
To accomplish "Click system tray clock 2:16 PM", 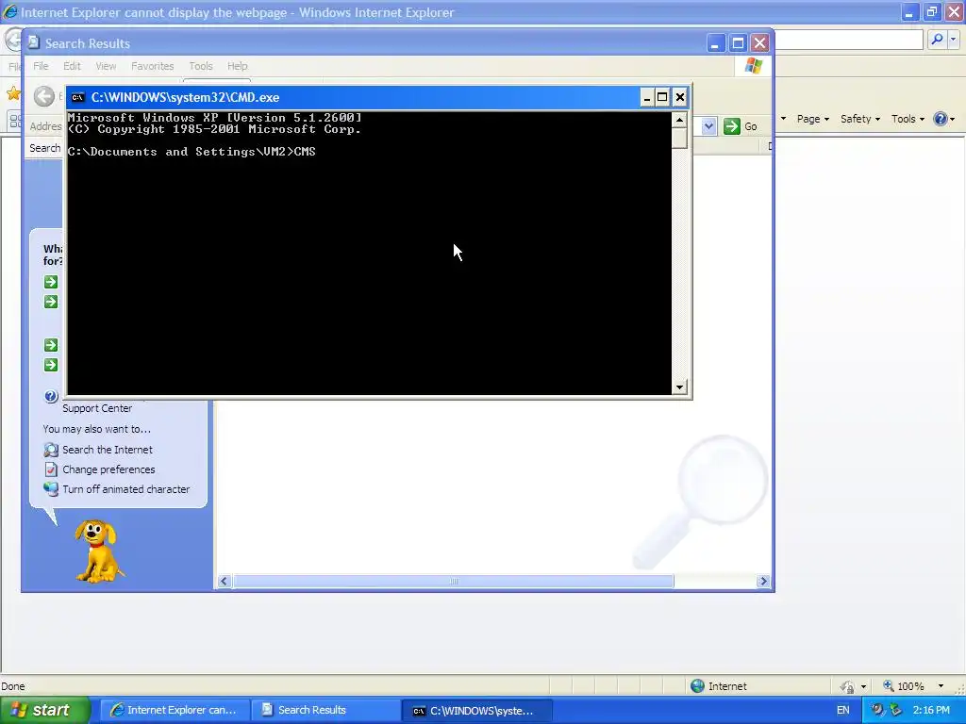I will point(931,710).
